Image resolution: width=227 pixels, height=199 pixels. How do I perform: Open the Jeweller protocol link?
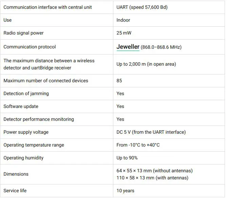(128, 47)
